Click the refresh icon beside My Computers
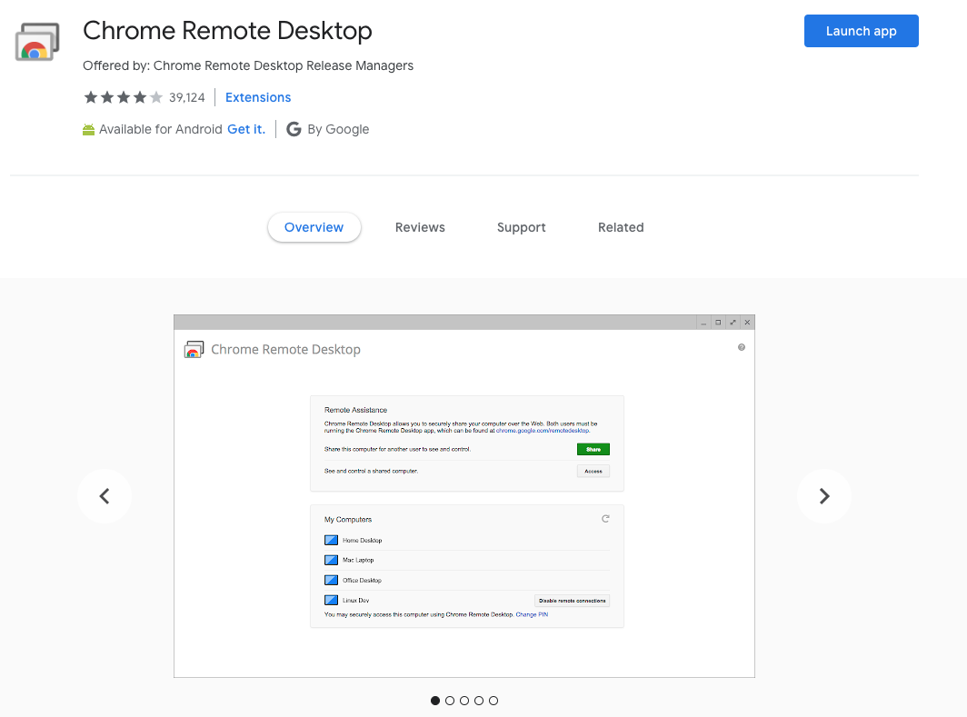The image size is (967, 717). 605,519
